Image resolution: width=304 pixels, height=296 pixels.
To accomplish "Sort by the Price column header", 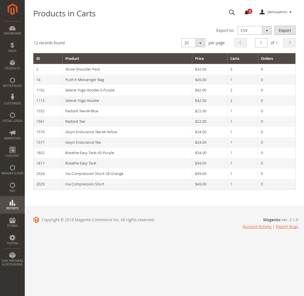I will (x=210, y=58).
